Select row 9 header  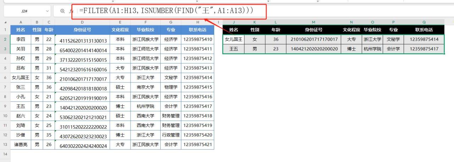coord(5,106)
